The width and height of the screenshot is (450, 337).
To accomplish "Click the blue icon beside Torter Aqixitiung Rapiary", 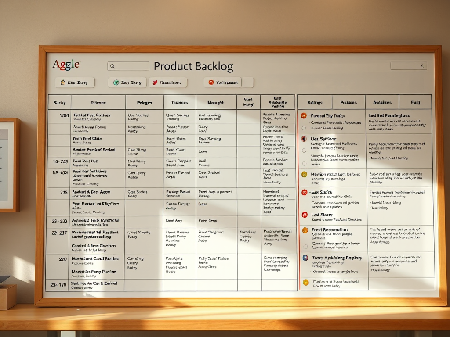I will pos(305,258).
